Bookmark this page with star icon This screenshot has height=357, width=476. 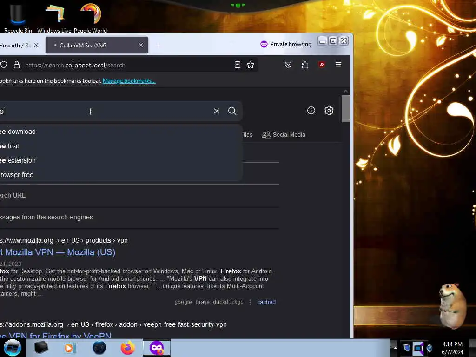251,65
